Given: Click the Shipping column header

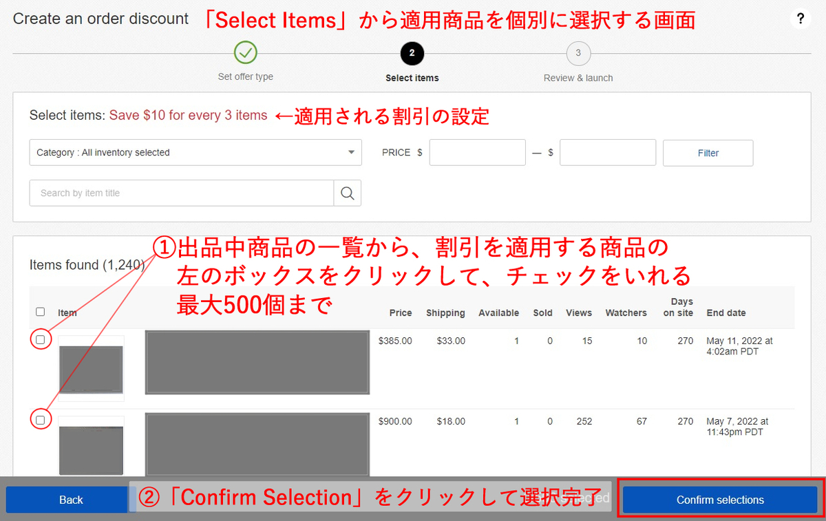Looking at the screenshot, I should (445, 312).
